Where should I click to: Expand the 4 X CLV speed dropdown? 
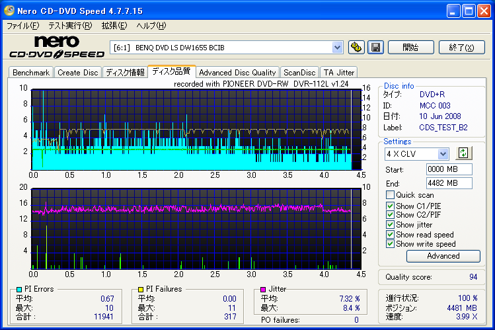pos(443,153)
